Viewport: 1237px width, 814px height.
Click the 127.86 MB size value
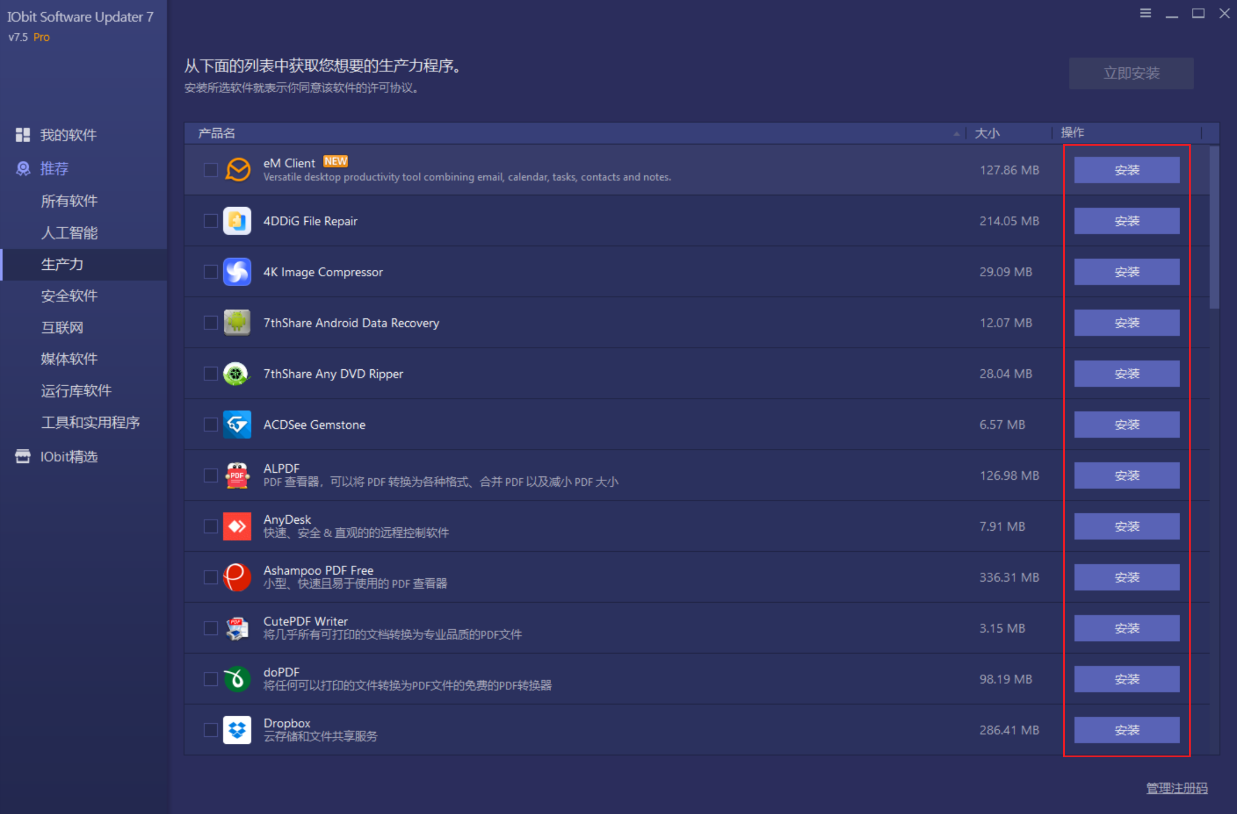coord(1009,170)
